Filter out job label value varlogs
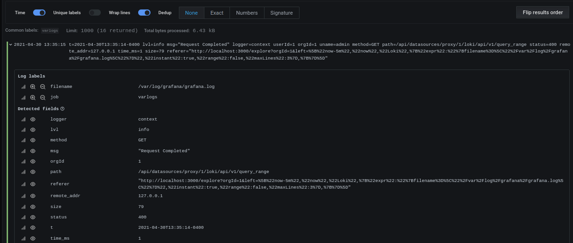573x243 pixels. 43,97
